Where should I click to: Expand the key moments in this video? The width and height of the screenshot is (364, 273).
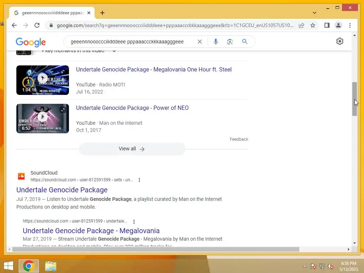(114, 51)
